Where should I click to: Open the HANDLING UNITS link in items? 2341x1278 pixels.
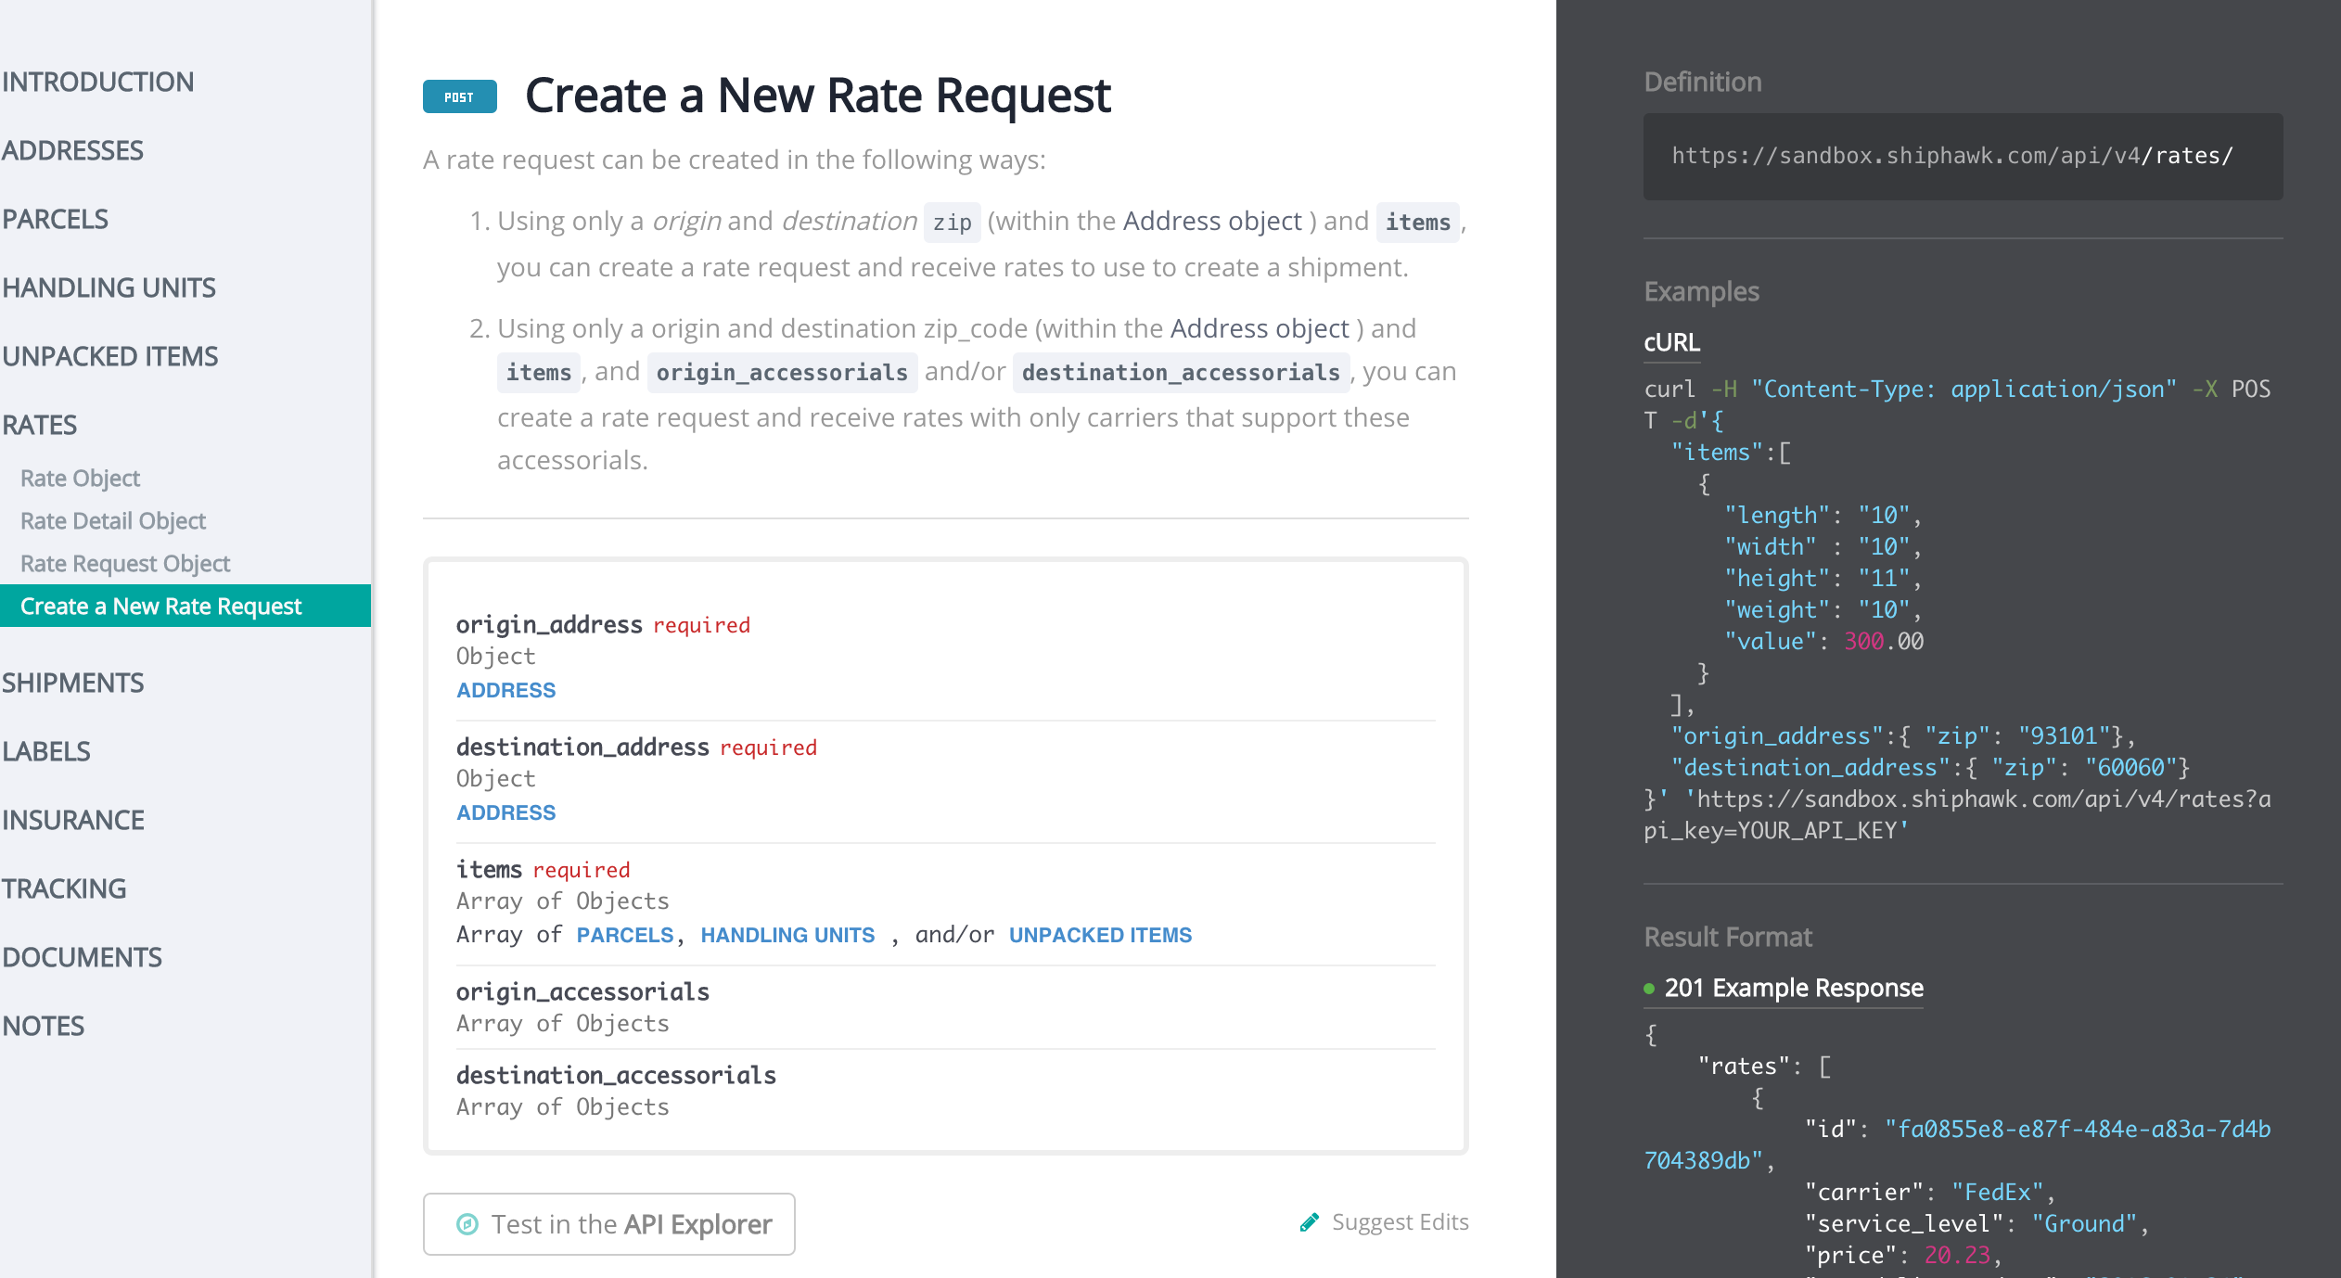[787, 935]
